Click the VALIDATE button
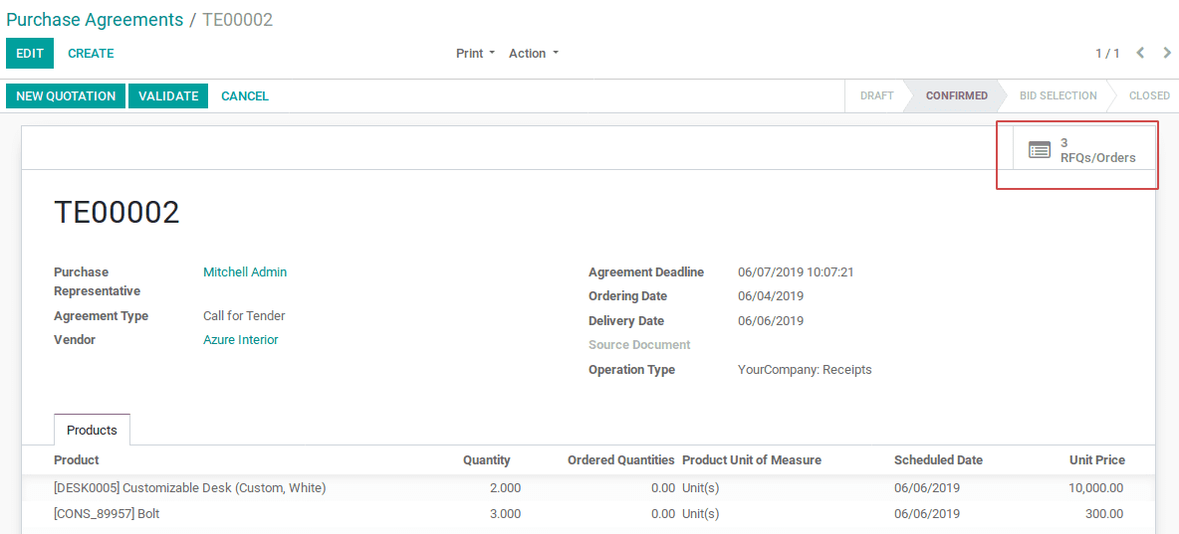 point(168,96)
